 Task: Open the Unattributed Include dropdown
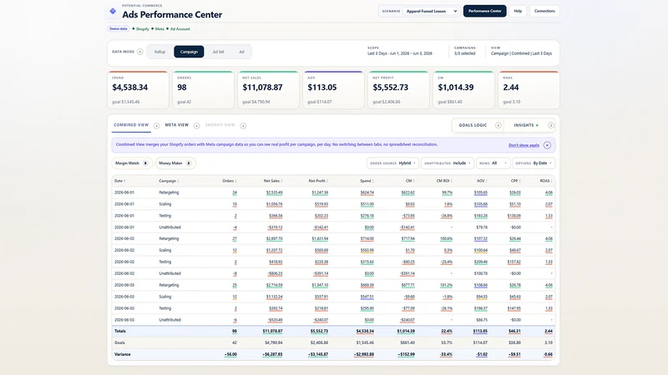[448, 163]
